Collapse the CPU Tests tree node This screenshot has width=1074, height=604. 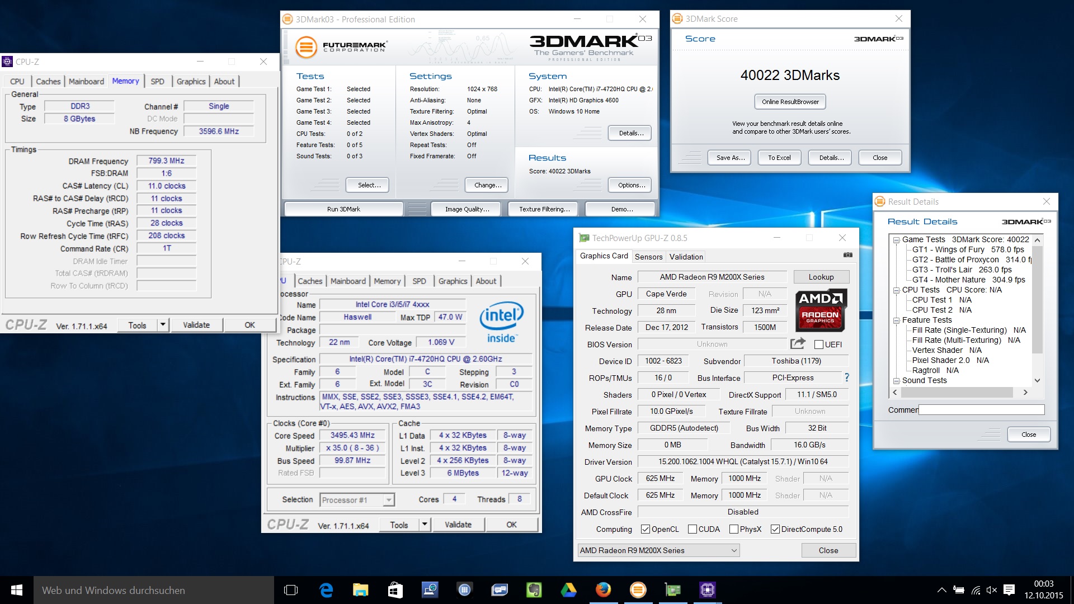point(896,290)
